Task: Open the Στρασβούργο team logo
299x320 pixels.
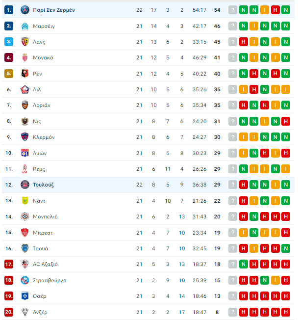Action: (25, 280)
